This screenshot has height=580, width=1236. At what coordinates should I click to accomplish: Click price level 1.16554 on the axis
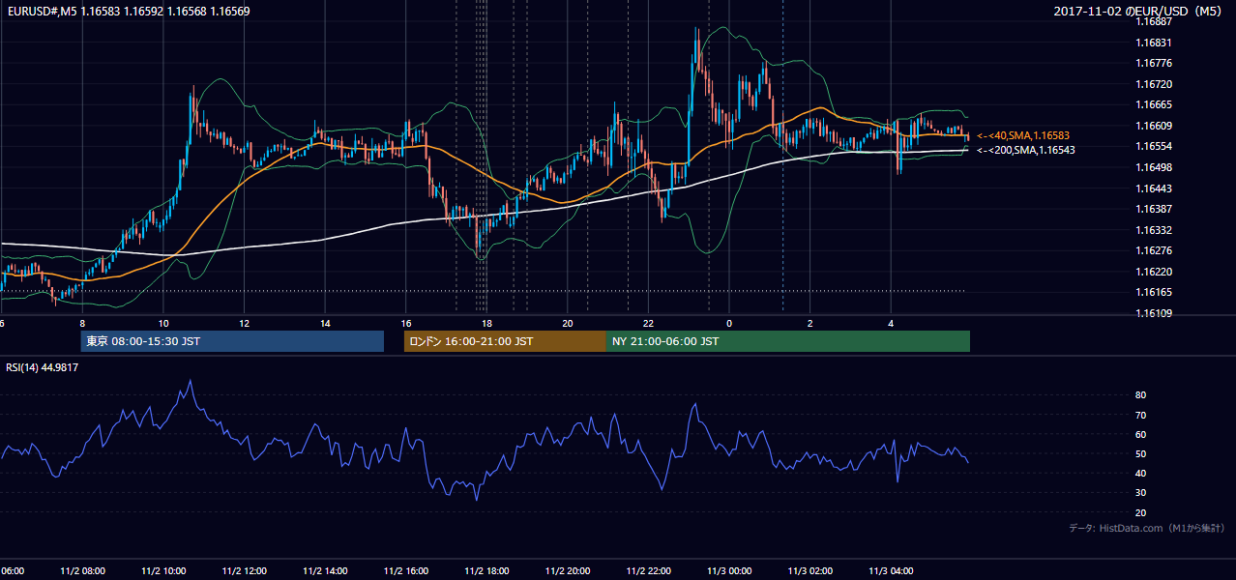tap(1154, 147)
